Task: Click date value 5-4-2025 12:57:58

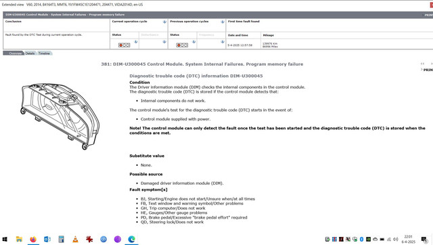Action: tap(240, 45)
